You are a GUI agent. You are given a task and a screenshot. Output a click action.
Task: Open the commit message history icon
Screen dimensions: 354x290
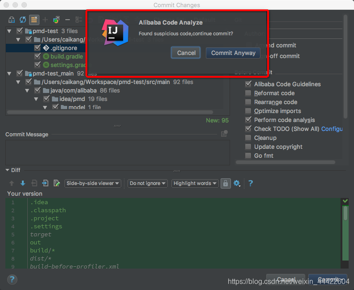pos(224,134)
